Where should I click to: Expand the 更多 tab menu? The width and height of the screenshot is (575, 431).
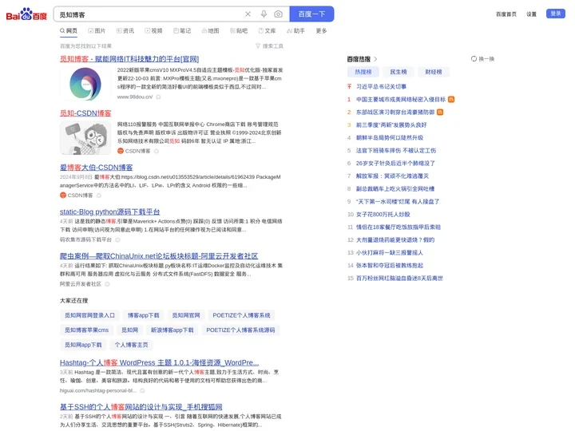(x=322, y=31)
